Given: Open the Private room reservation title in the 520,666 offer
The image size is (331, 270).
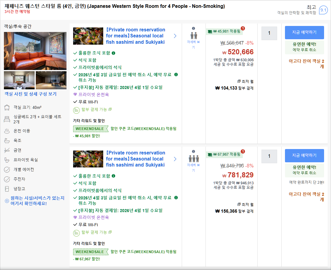Looking at the screenshot, I should [135, 36].
